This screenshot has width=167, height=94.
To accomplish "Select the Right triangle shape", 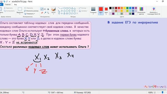I will pos(59,11).
